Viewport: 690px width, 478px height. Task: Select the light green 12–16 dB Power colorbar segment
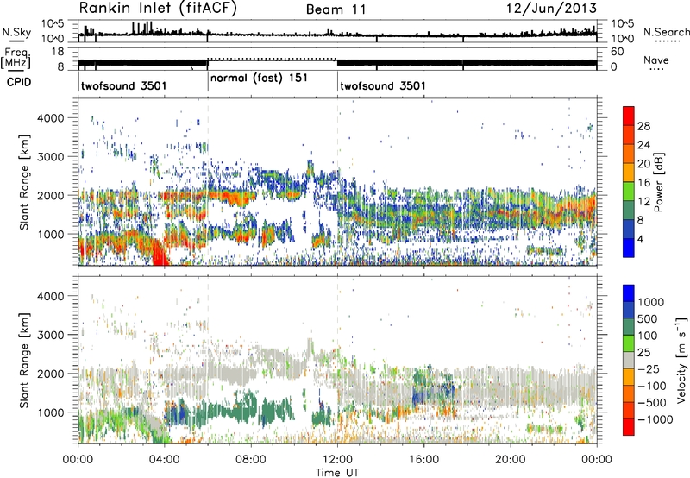click(629, 191)
